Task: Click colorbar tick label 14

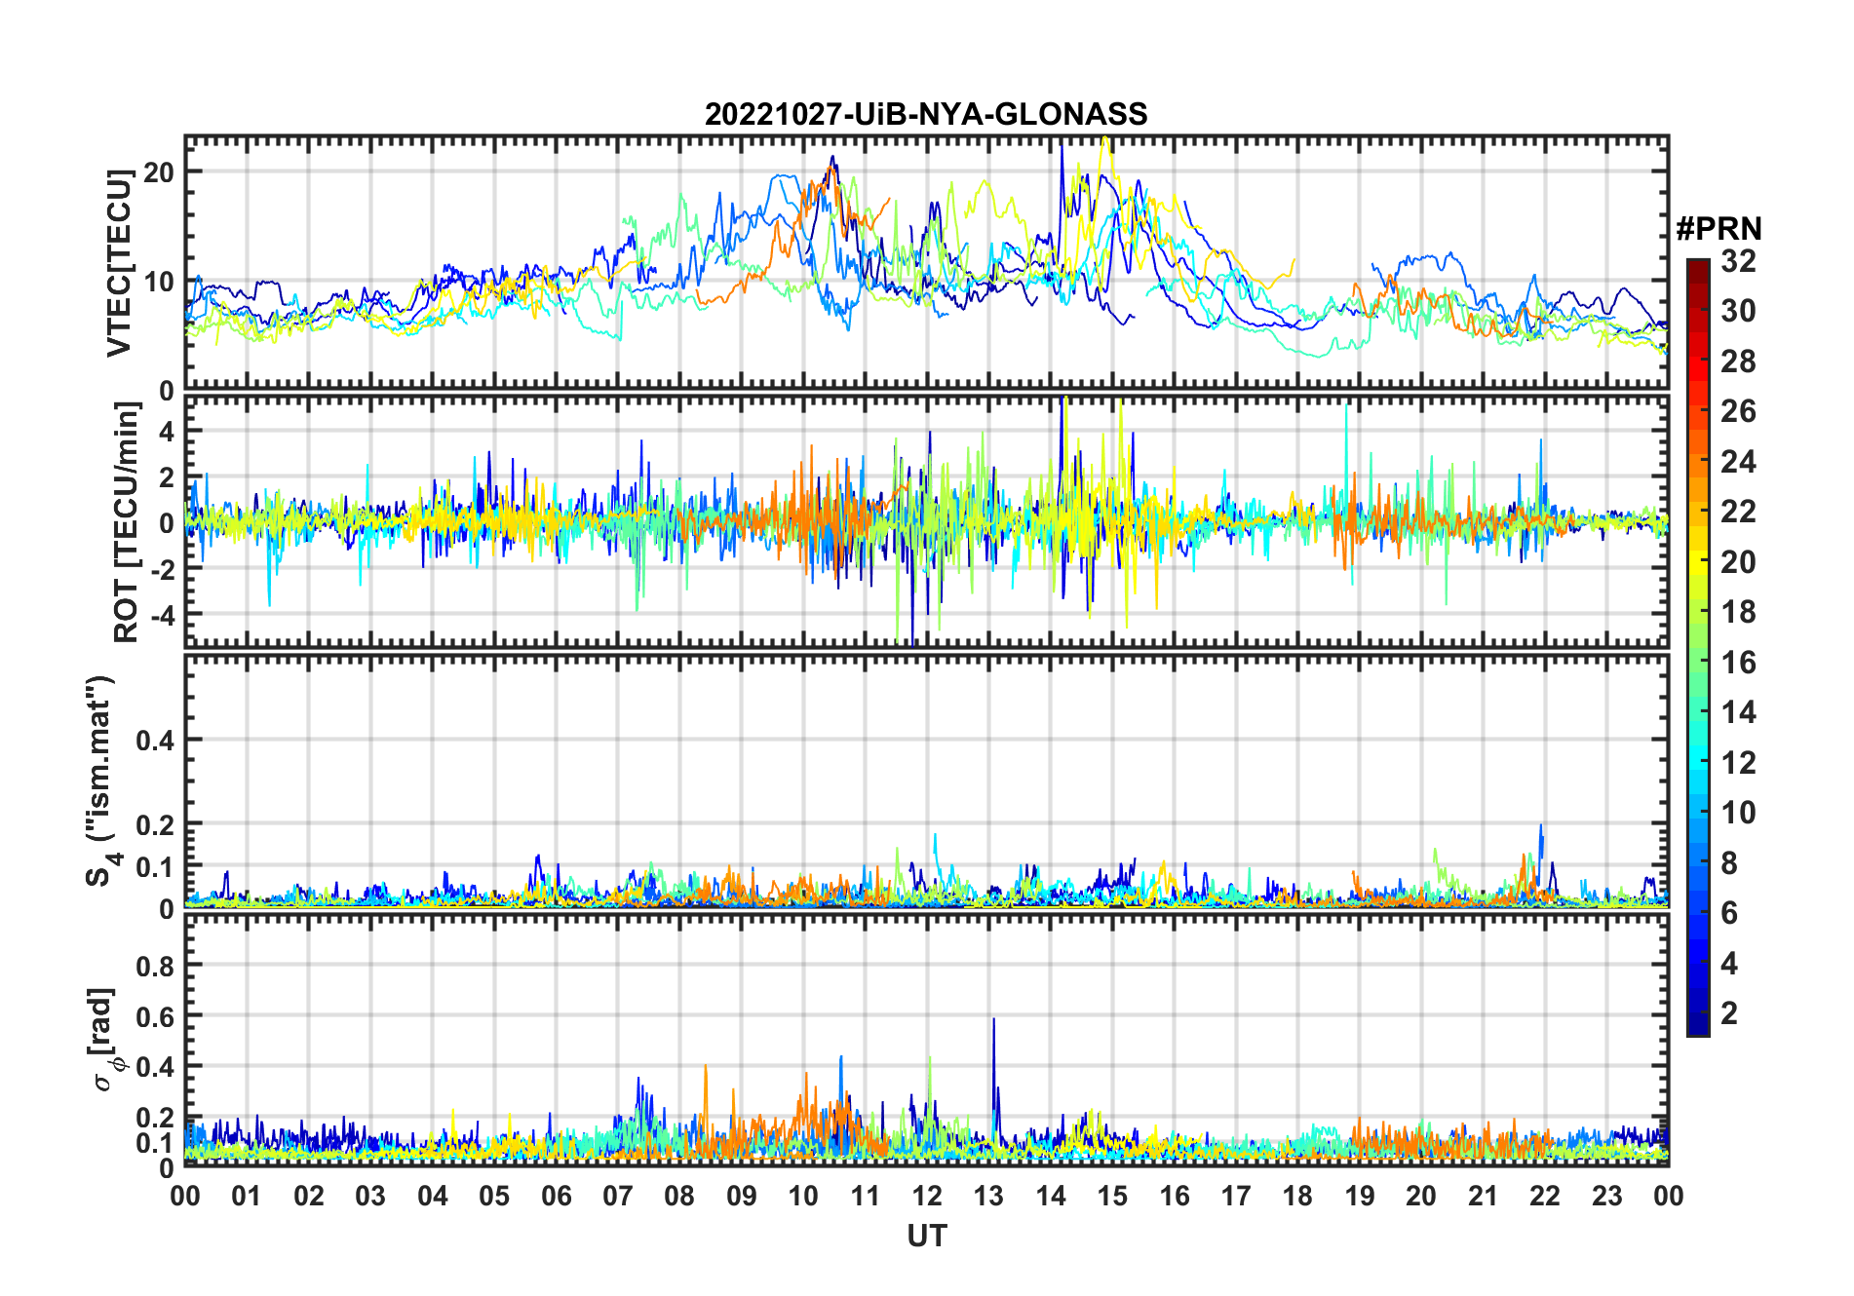Action: point(1739,712)
